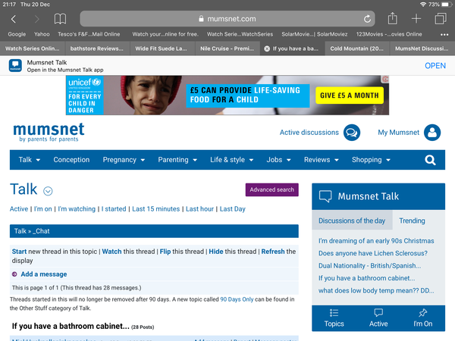Open I'm On pin icon in sidebar

423,313
